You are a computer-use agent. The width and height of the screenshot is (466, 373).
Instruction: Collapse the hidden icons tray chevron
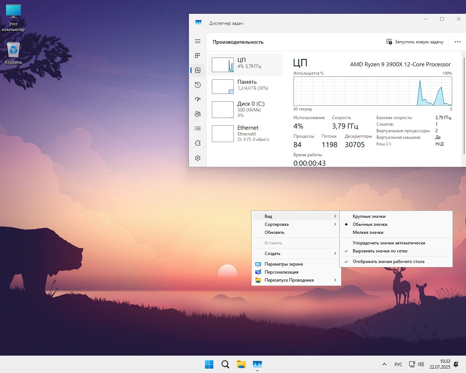coord(384,364)
